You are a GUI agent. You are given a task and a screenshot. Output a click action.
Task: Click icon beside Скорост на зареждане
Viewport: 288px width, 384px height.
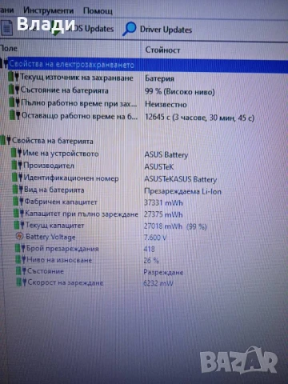click(x=22, y=282)
